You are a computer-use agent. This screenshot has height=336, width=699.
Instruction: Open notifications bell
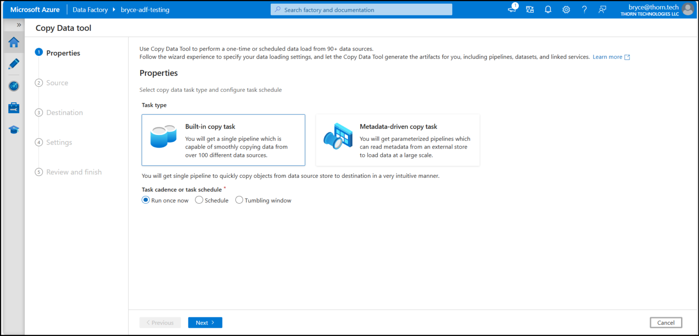tap(547, 9)
